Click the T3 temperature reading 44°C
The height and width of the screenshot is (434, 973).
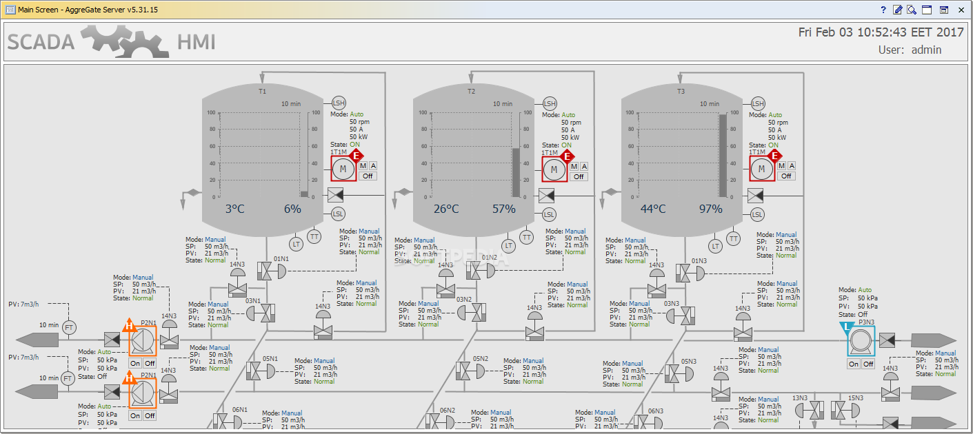(652, 209)
